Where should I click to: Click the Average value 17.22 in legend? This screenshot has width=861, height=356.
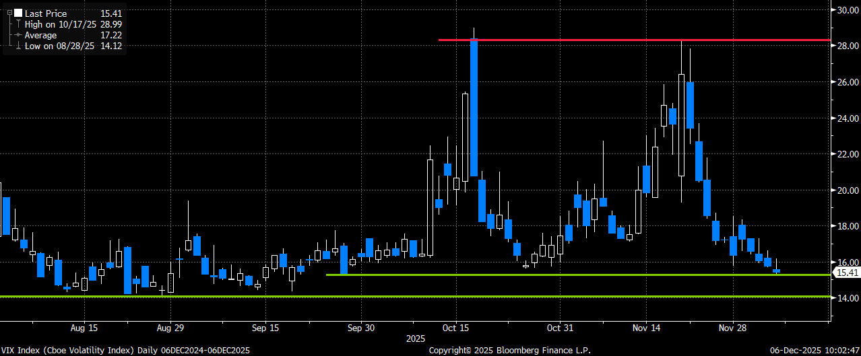pyautogui.click(x=111, y=35)
